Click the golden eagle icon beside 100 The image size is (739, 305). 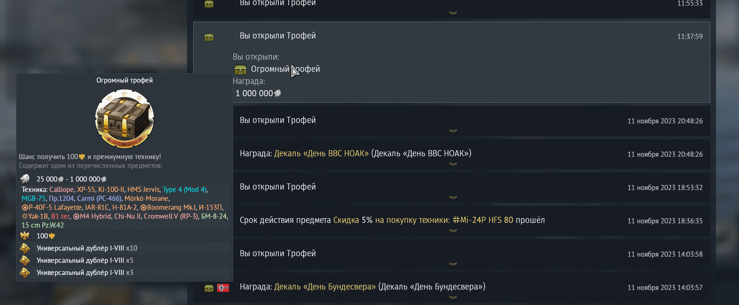(x=25, y=236)
